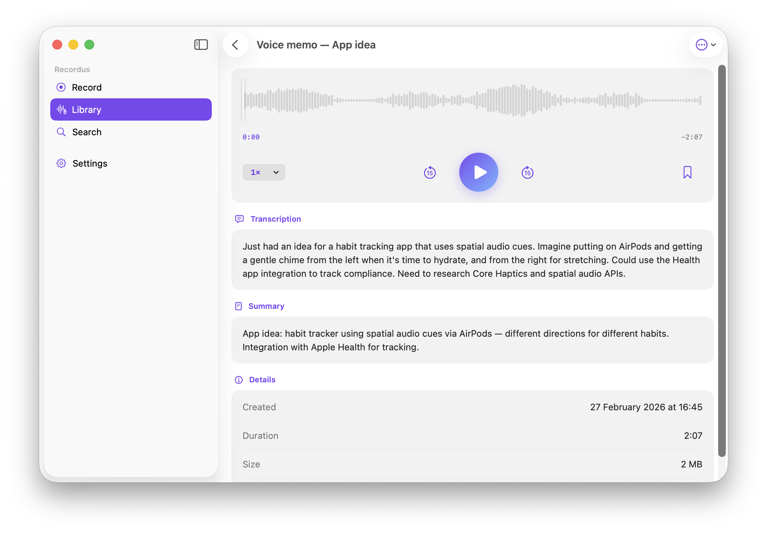The image size is (767, 534).
Task: Click the Transcription speech bubble icon
Action: pos(240,219)
